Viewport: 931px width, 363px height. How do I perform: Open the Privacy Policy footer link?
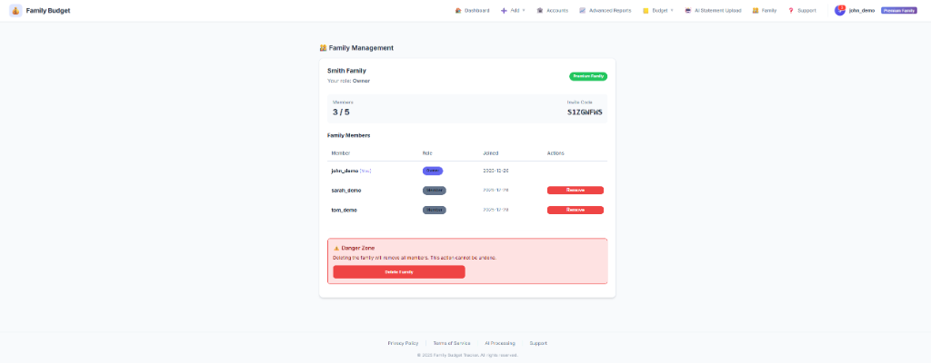pos(403,343)
